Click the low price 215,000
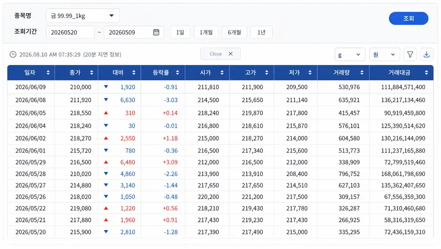Viewport: 441px width, 249px height. (297, 232)
